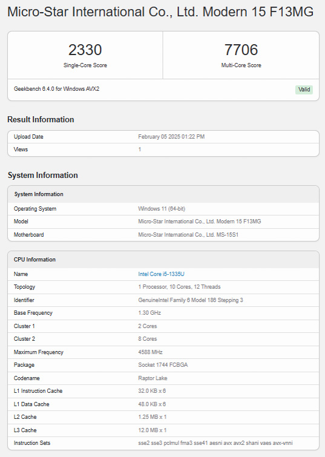
Task: Select the Base Frequency value 1.30 GHz
Action: (149, 313)
